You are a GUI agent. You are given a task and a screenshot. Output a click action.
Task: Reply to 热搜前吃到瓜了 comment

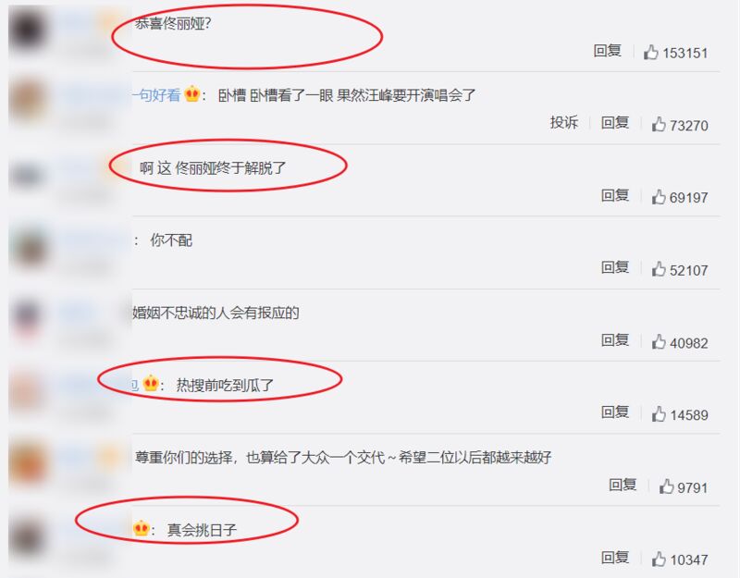615,412
